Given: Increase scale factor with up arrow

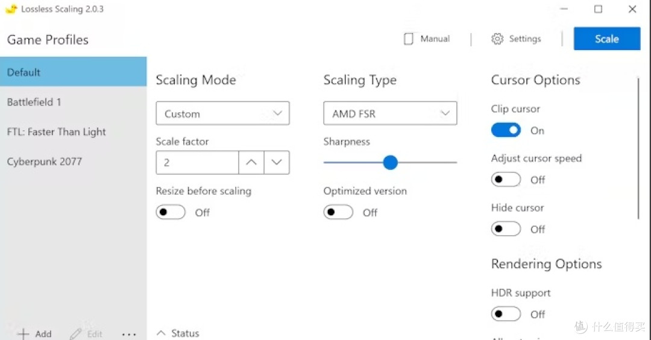Looking at the screenshot, I should click(x=251, y=162).
